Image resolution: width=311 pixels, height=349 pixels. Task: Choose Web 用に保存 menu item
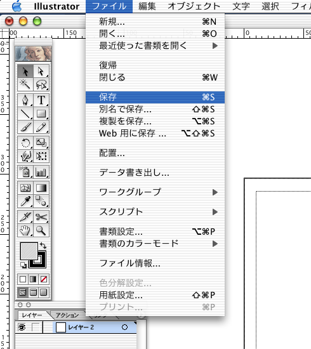pyautogui.click(x=155, y=133)
